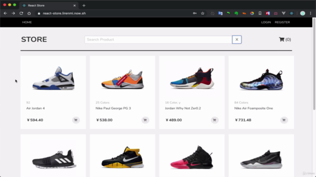Open the Chrome profile avatar
The height and width of the screenshot is (177, 316).
[x=303, y=13]
